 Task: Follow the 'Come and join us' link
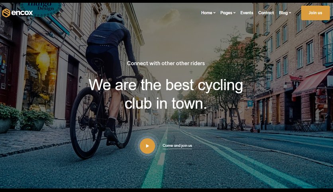(x=177, y=146)
